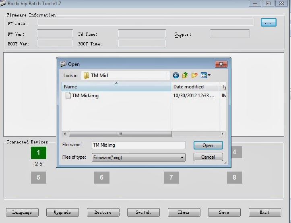Click the Open dialog resize grip

coord(225,163)
